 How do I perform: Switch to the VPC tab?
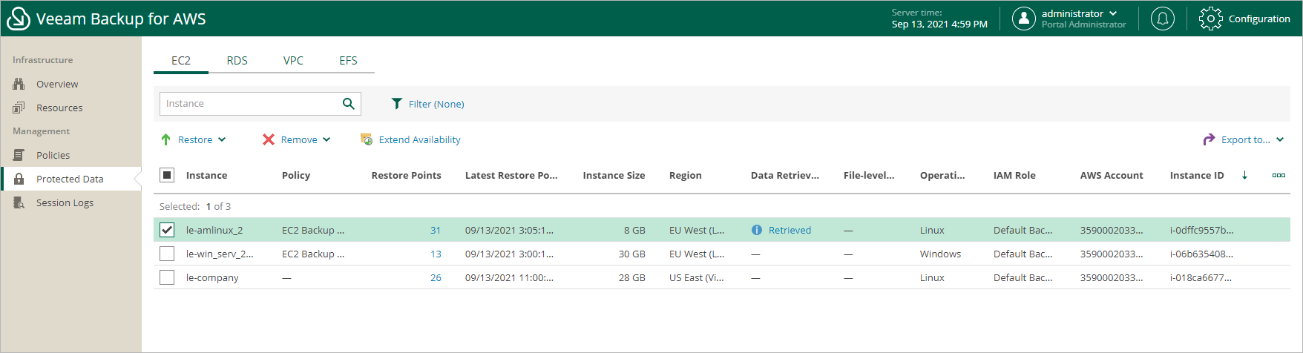coord(293,61)
